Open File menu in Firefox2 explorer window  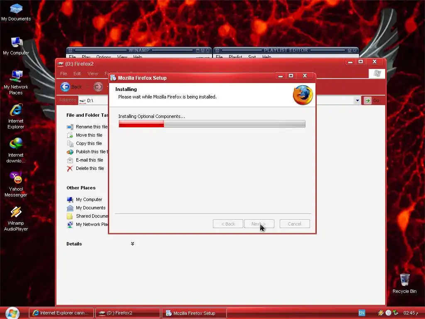tap(64, 74)
